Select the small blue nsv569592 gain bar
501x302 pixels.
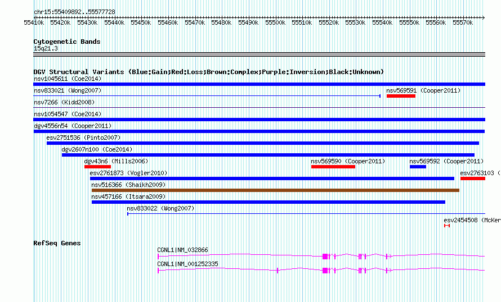click(x=418, y=167)
